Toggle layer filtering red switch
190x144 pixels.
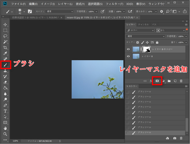[x=187, y=30]
